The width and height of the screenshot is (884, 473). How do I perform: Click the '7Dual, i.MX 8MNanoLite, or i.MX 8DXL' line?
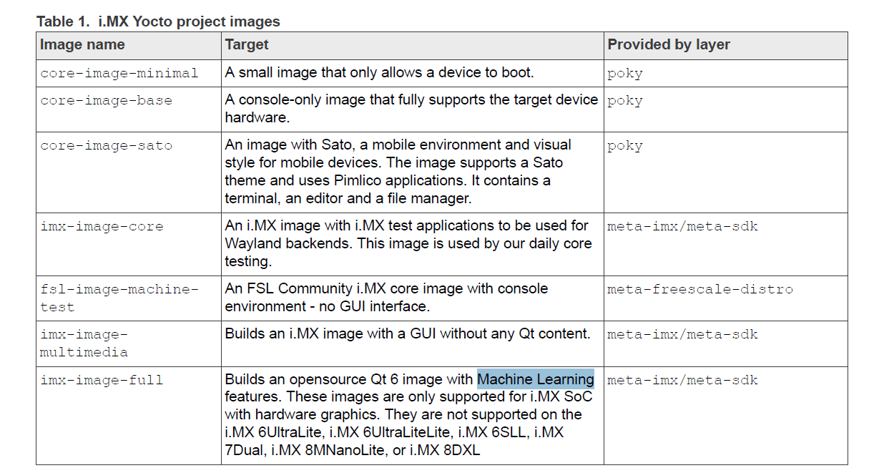(353, 450)
